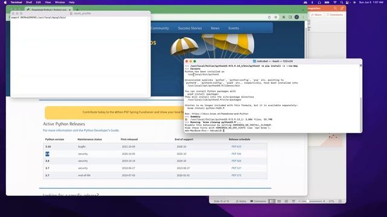Toggle Comments in PowerPoint status bar
Viewport: 387px width, 217px height.
click(258, 201)
